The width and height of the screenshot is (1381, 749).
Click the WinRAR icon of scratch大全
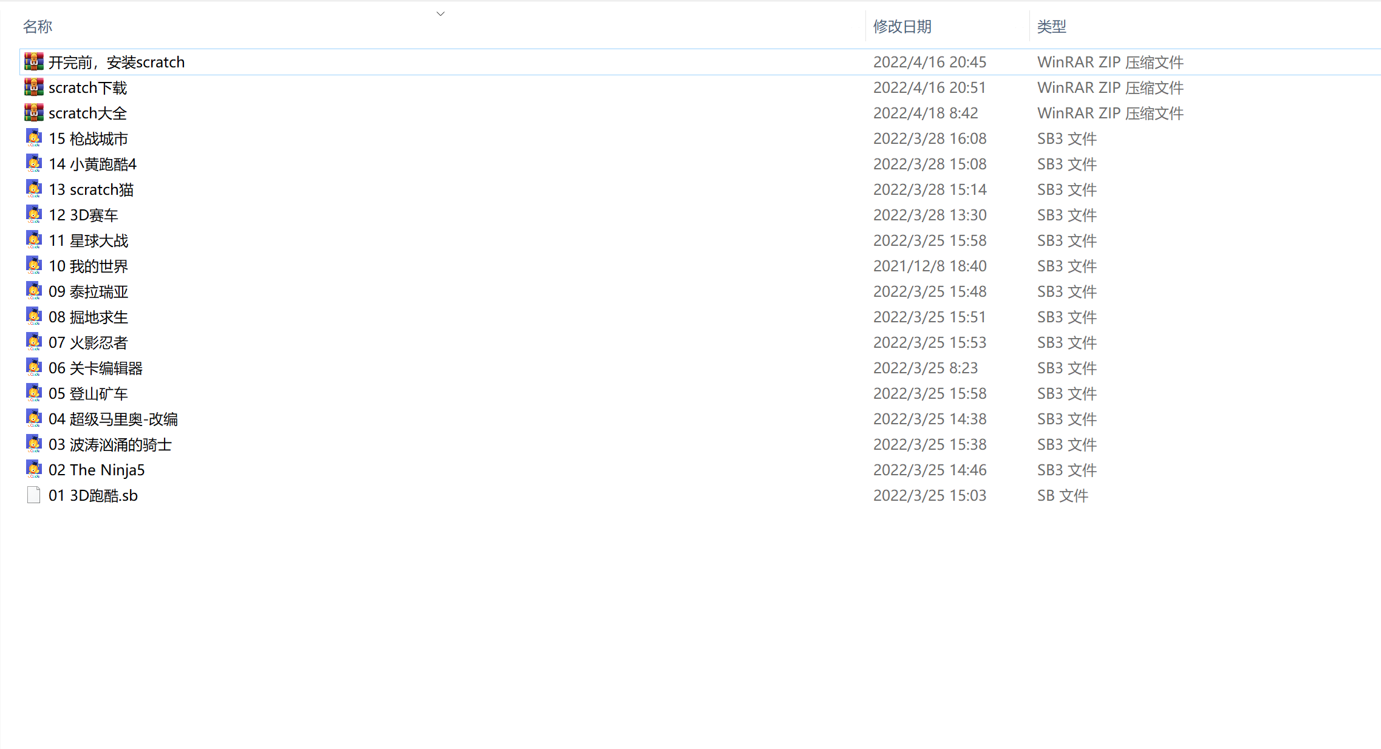[34, 113]
